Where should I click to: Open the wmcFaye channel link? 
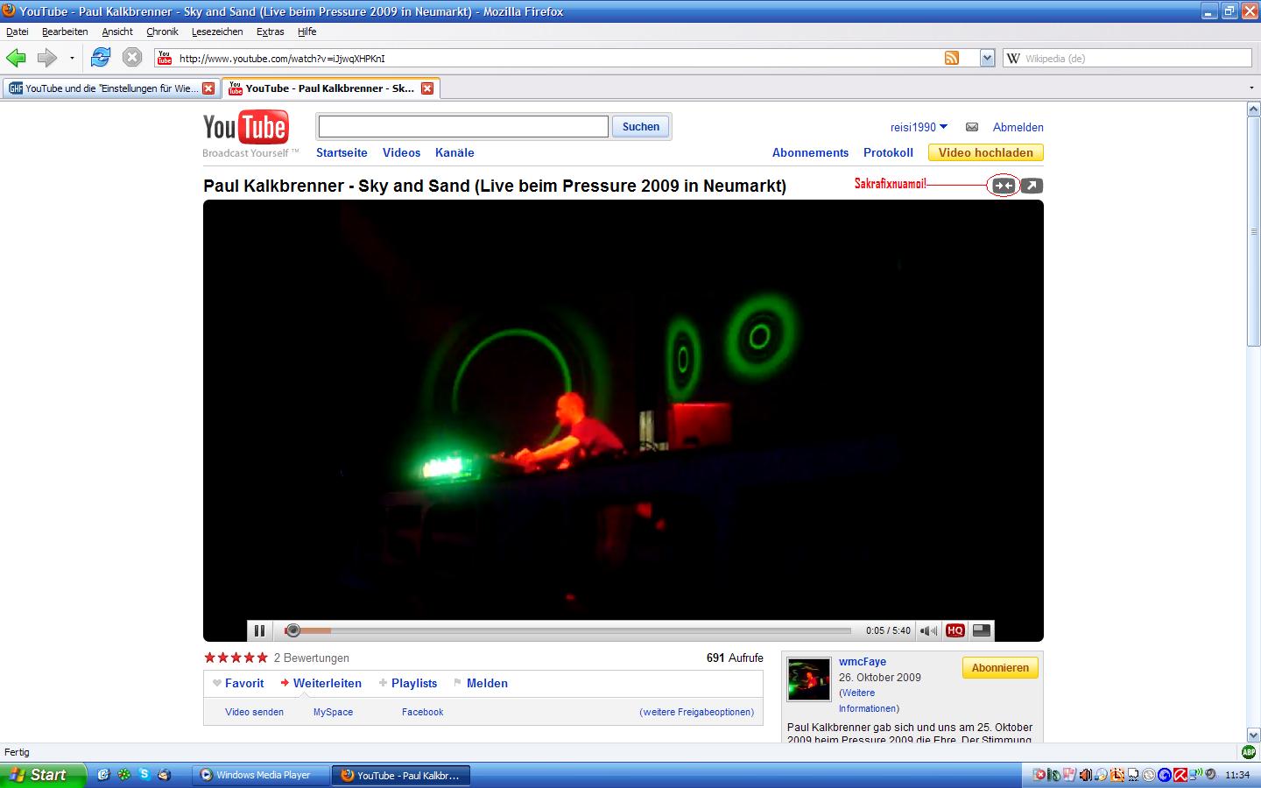(x=863, y=662)
